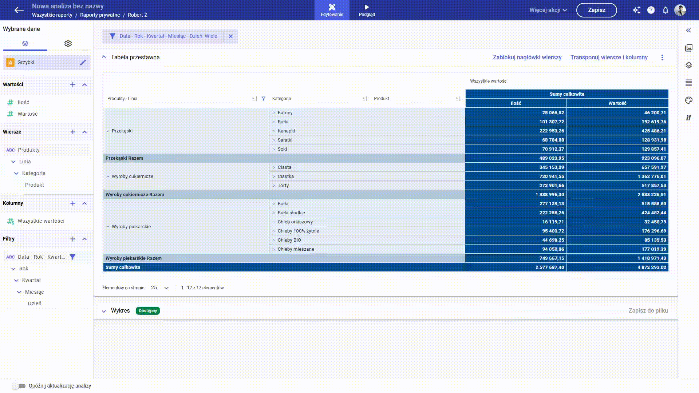This screenshot has width=699, height=393.
Task: Open the help question mark icon
Action: pos(651,10)
